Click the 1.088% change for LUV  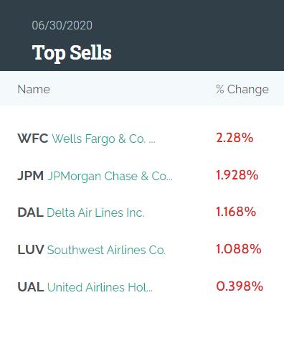click(x=239, y=249)
